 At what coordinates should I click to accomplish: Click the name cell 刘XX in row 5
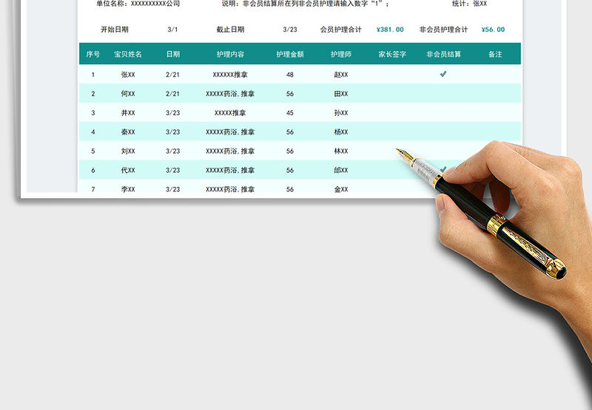click(x=128, y=151)
